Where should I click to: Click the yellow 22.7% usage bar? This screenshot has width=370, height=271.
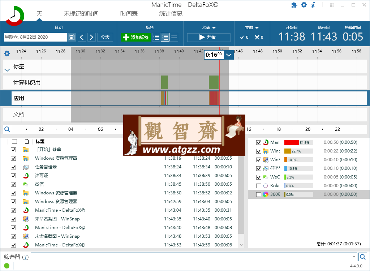coord(287,151)
